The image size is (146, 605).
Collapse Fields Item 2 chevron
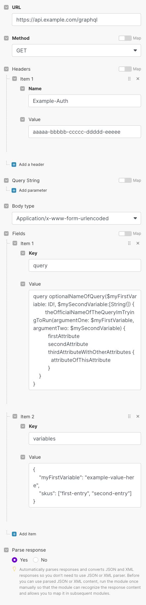(x=15, y=417)
